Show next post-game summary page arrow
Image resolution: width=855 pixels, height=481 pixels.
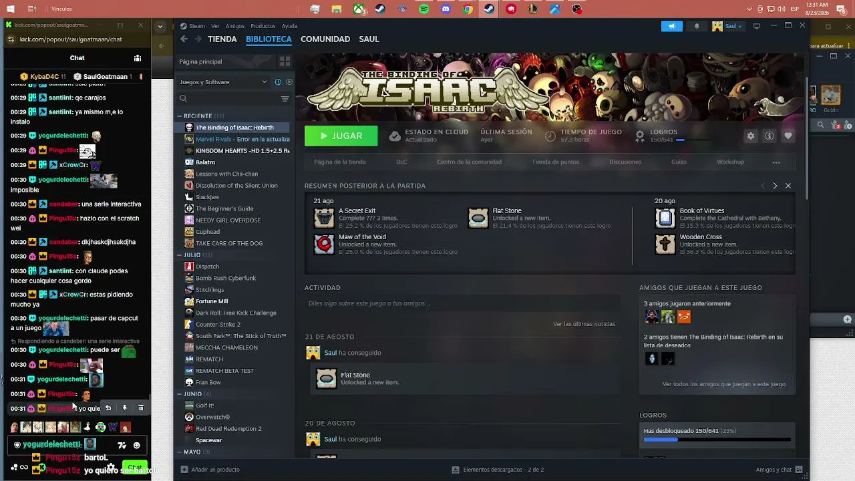[x=775, y=186]
